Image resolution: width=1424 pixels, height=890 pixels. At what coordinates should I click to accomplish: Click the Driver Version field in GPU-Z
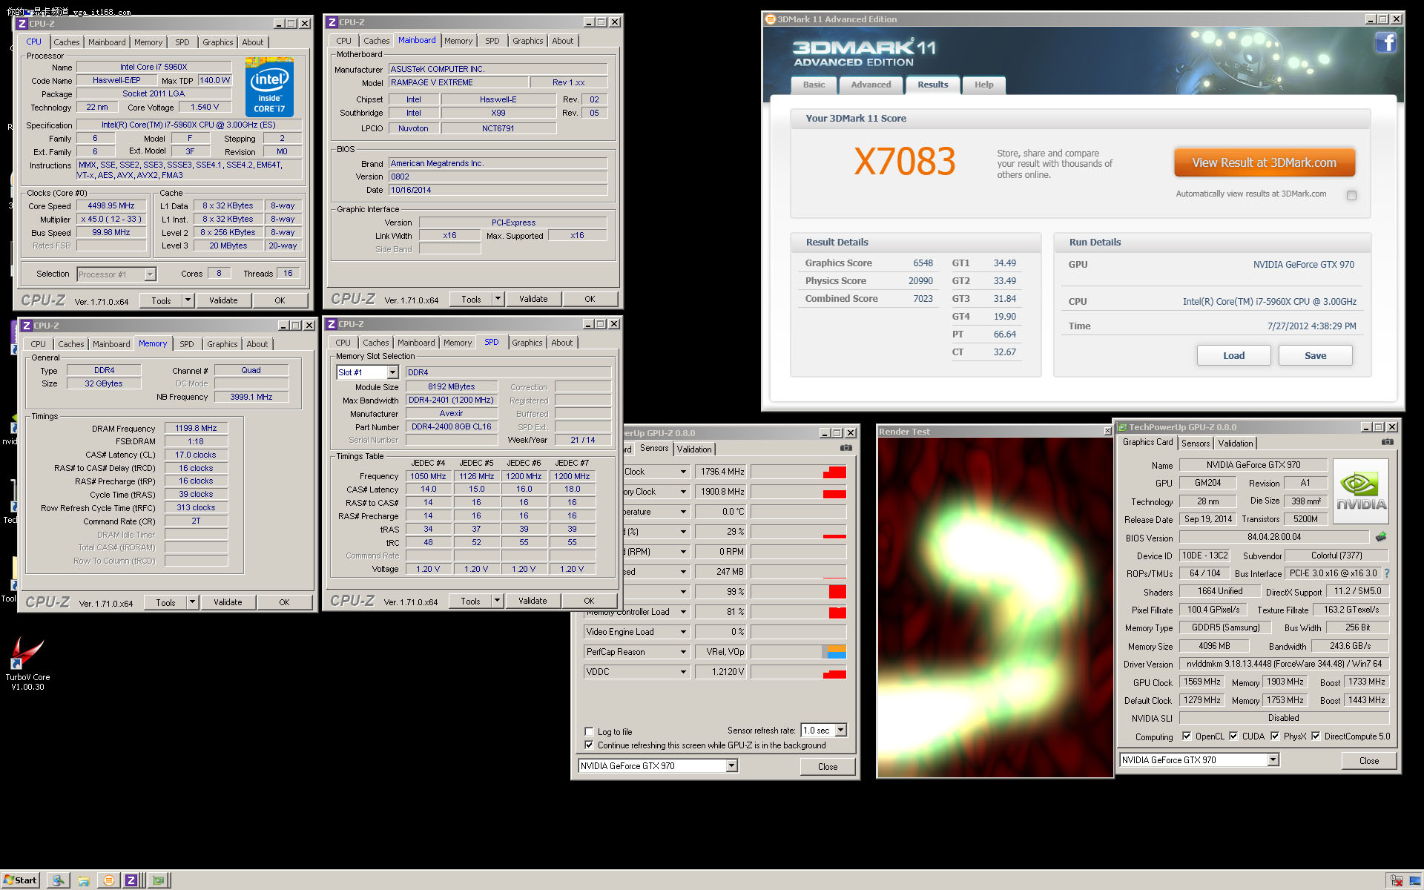[x=1284, y=664]
